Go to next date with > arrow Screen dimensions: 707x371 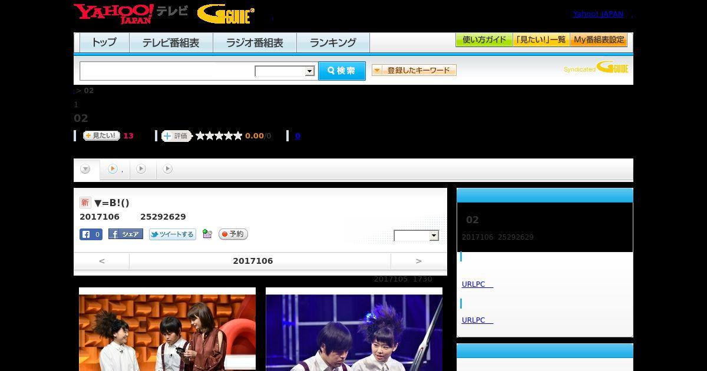click(x=419, y=261)
